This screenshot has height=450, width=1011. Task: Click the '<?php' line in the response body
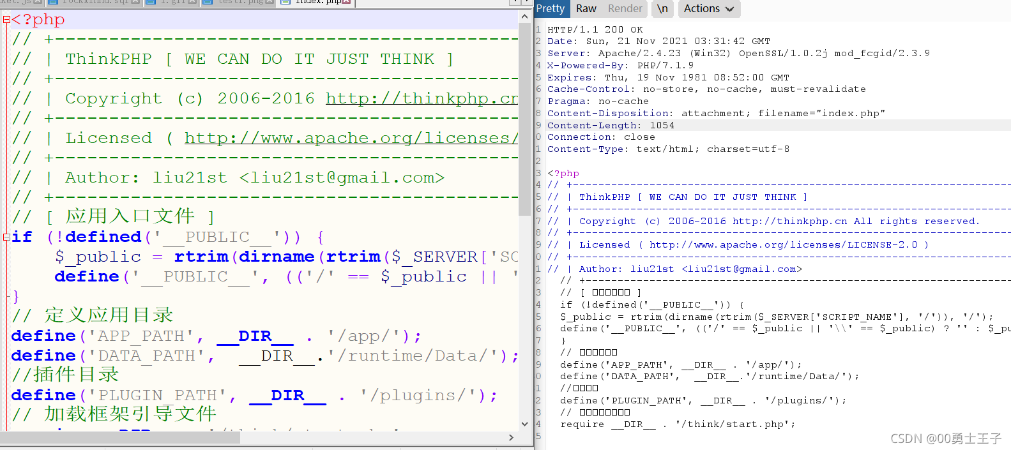[x=563, y=173]
